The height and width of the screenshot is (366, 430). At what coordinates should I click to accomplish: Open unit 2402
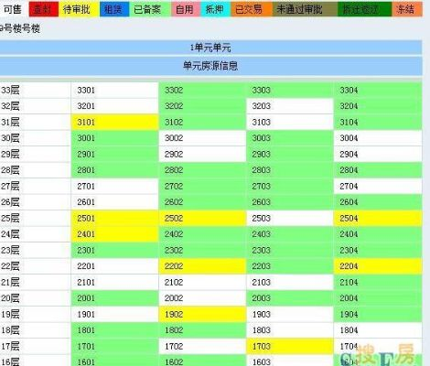[x=202, y=234]
